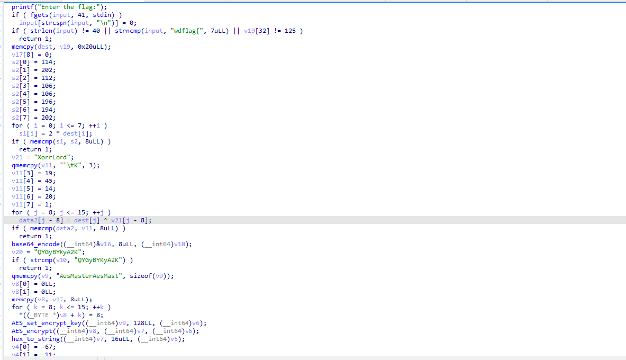Select the value 114 assigned to s2[0]

point(47,62)
